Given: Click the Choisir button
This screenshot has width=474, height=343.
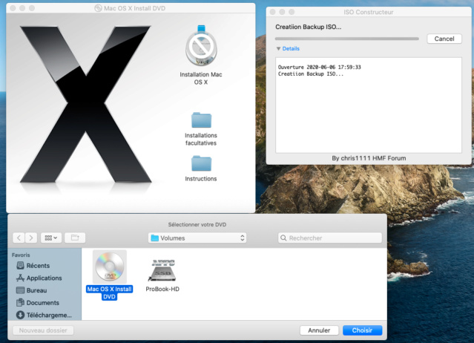Looking at the screenshot, I should tap(362, 330).
